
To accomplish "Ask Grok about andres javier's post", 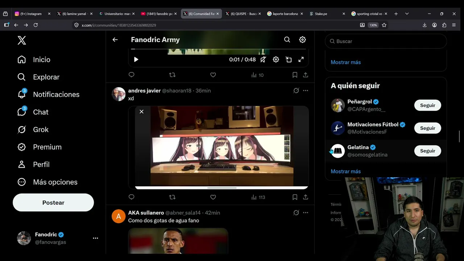I will [x=296, y=91].
